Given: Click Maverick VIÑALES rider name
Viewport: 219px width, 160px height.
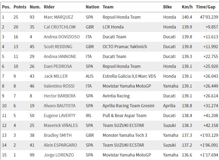Looking at the screenshot, I should (x=61, y=126).
